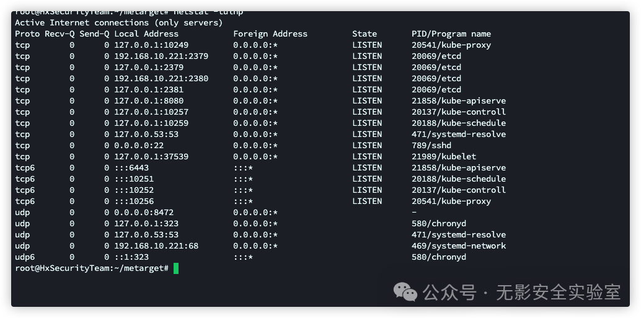Click local address 0.0.0.0:8472
641x318 pixels.
(x=144, y=213)
